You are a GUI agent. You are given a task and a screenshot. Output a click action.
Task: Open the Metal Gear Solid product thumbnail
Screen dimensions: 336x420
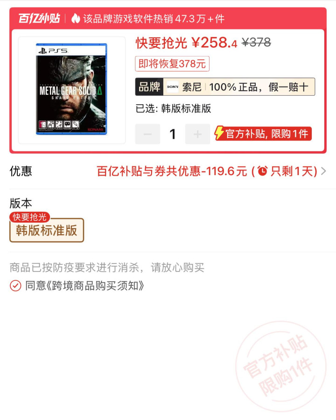pos(72,90)
